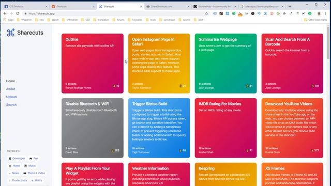
Task: Switch to the Shortcuts Reddit tab
Action: pos(73,7)
